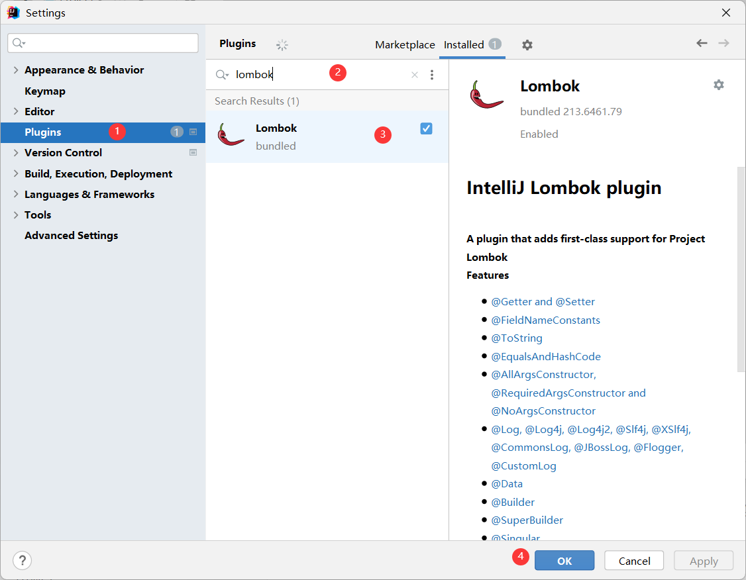The image size is (746, 580).
Task: Open the @Getter and @Setter link
Action: point(543,302)
